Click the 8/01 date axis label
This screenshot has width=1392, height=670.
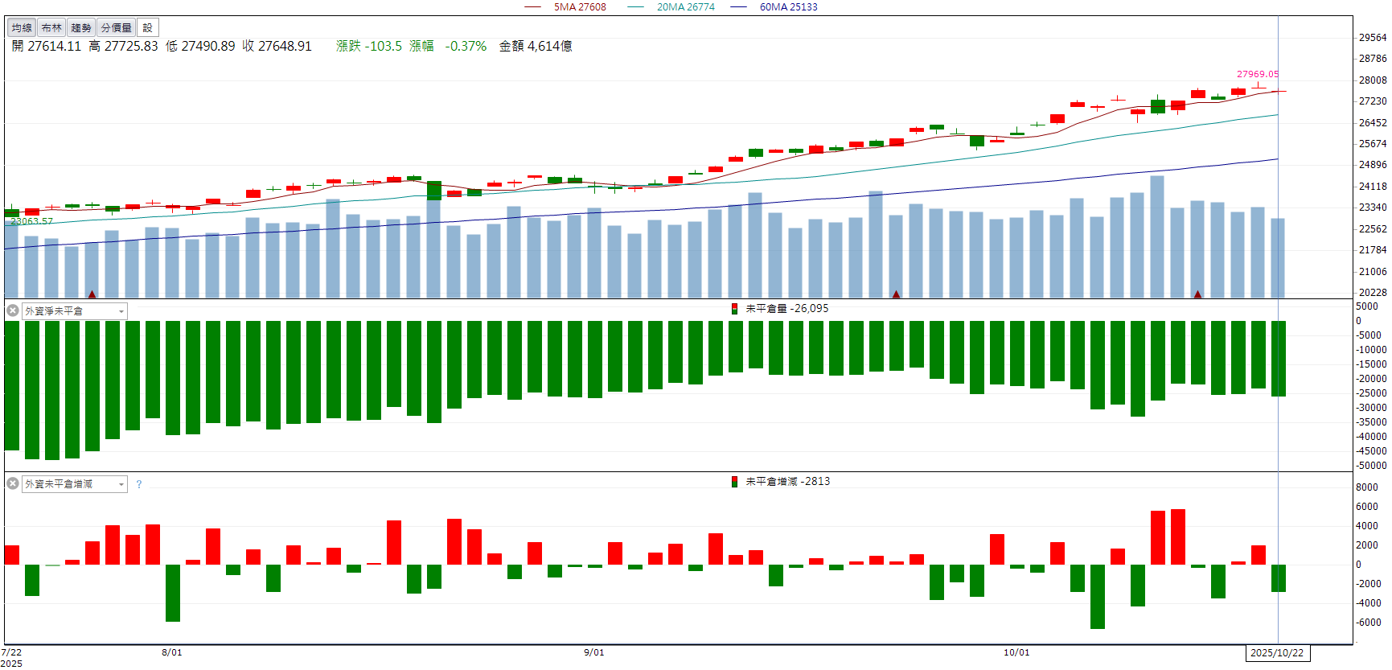click(x=172, y=652)
